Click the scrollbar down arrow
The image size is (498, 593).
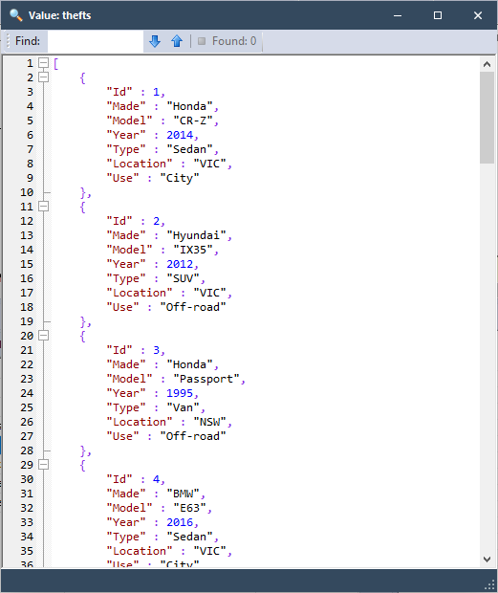[487, 559]
